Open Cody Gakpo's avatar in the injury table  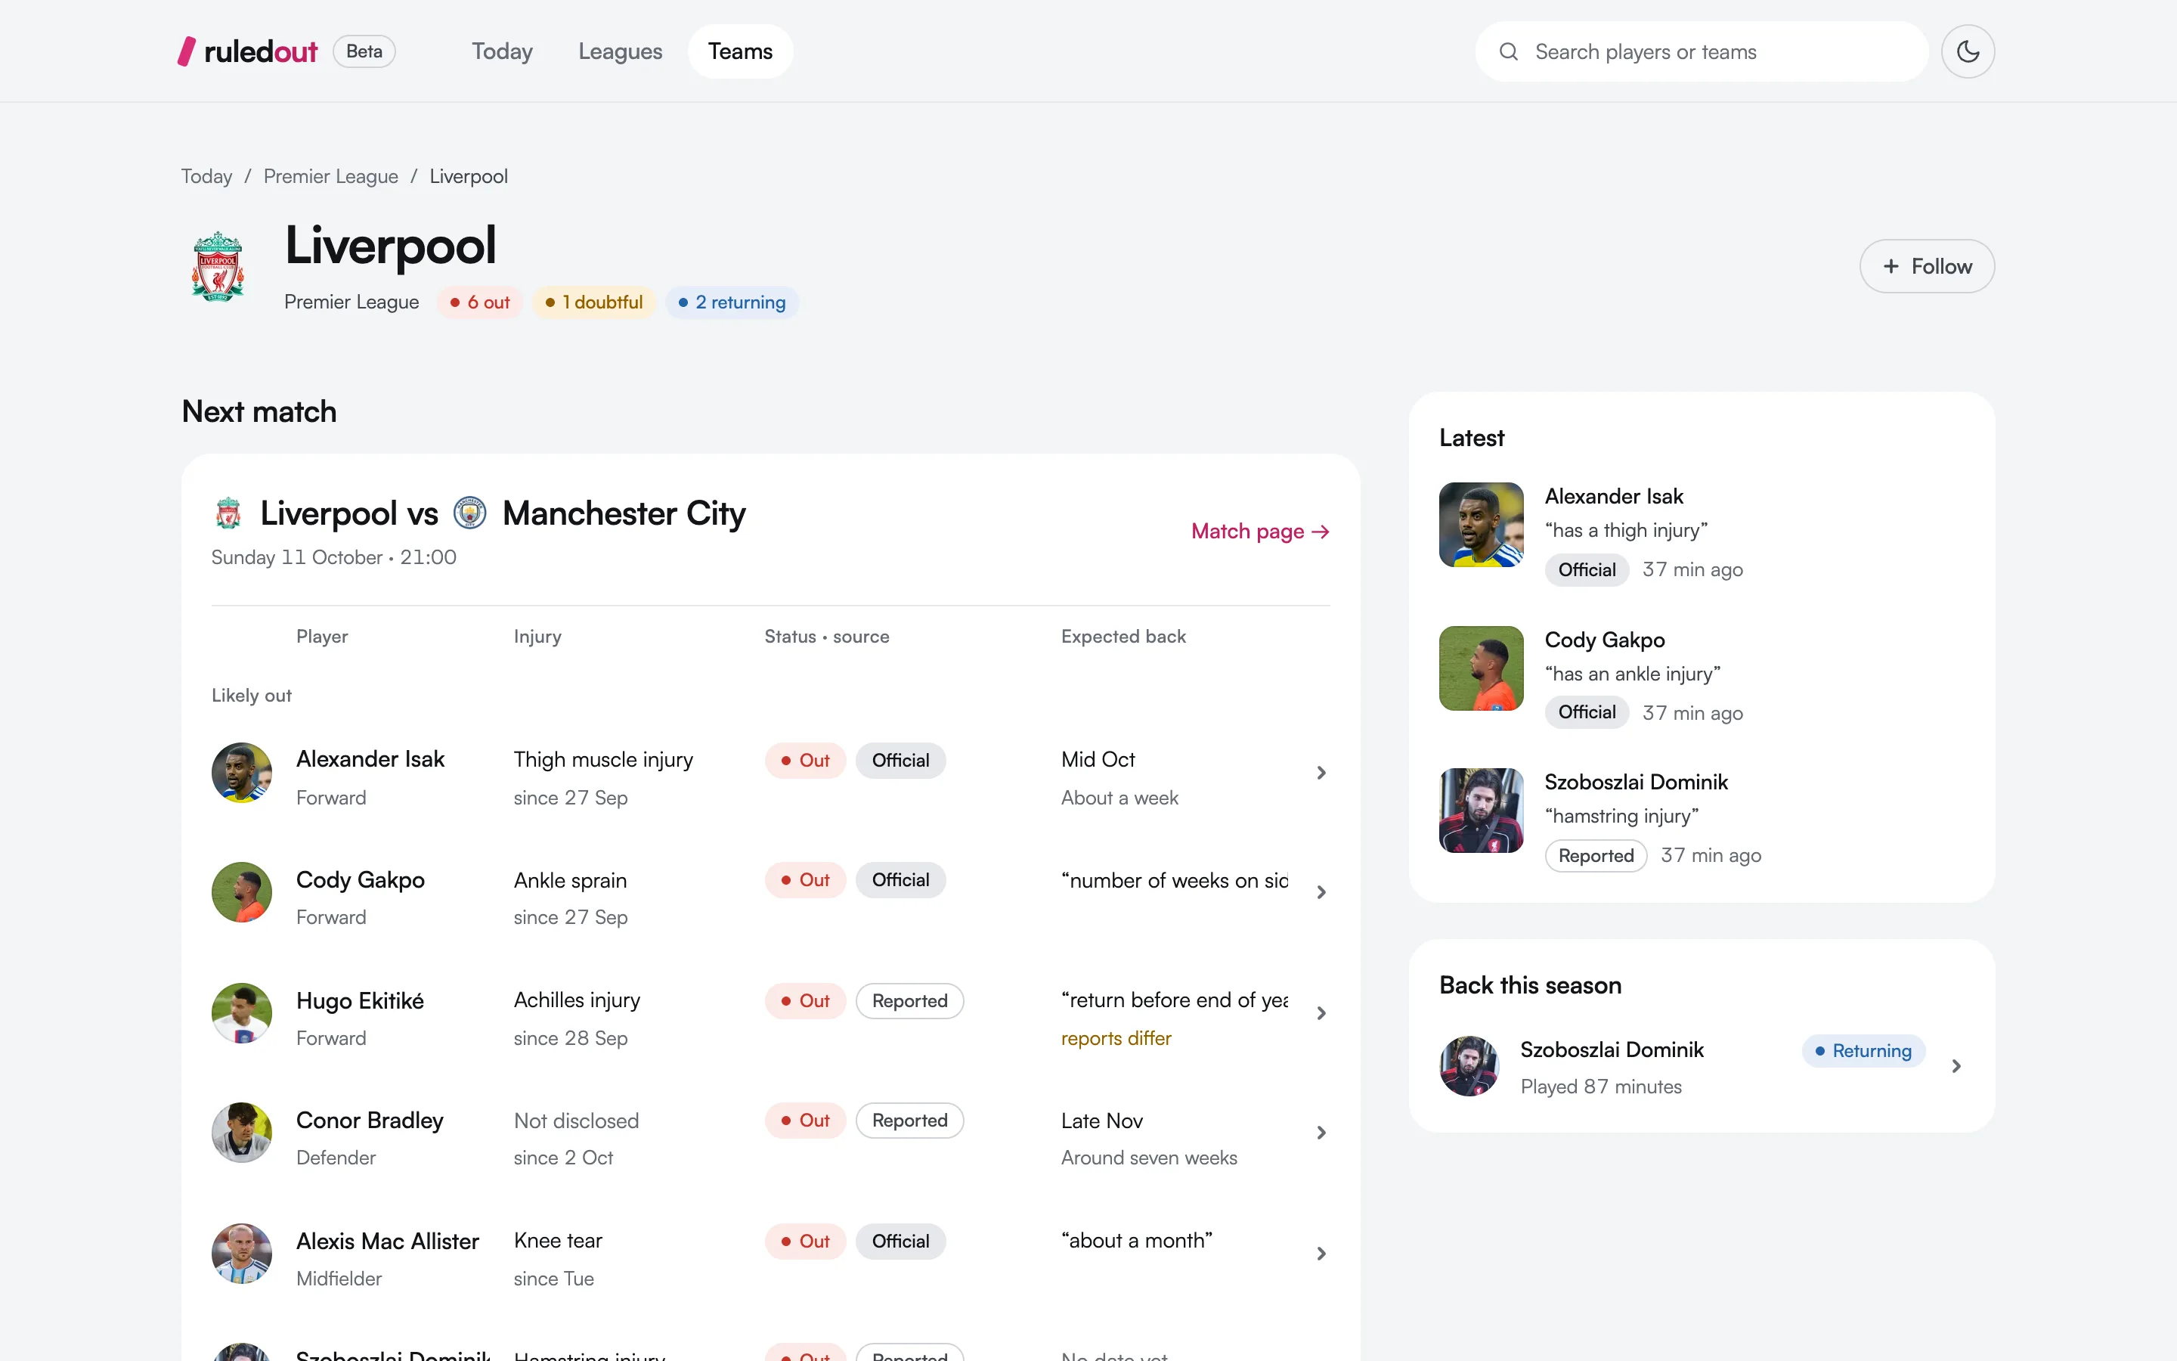[241, 892]
